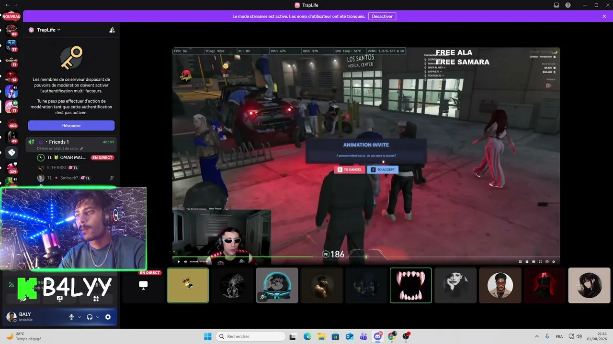Open the server with badge 13

click(11, 76)
